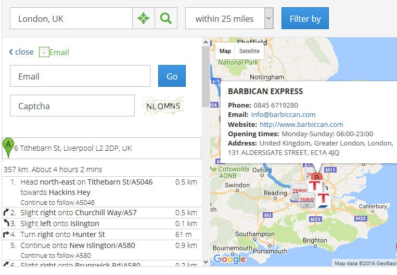
Task: Click the back chevron beside close
Action: pos(11,52)
